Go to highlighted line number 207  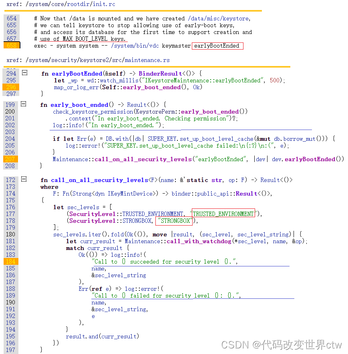10,159
